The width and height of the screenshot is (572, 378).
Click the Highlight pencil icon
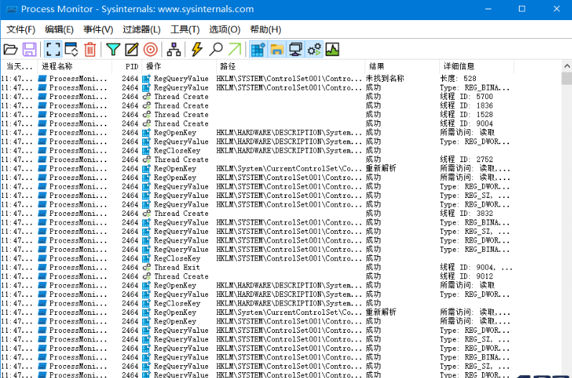pos(131,49)
